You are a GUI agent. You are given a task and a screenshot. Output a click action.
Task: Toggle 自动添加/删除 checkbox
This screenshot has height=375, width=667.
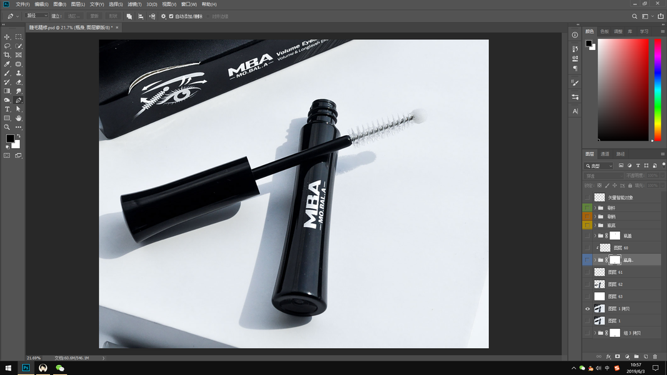[x=171, y=16]
